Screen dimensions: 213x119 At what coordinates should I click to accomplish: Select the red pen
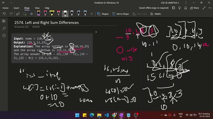[x=59, y=13]
